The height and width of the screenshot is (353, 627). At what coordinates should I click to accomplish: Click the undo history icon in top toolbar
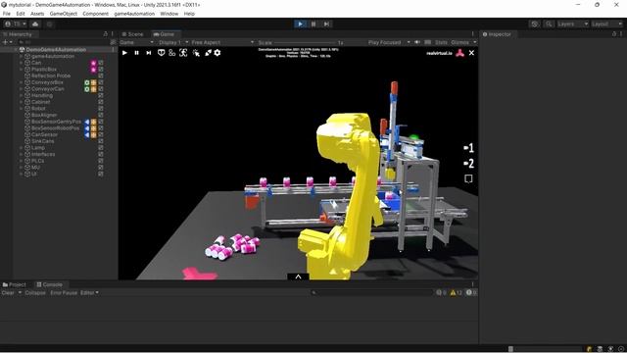(535, 24)
